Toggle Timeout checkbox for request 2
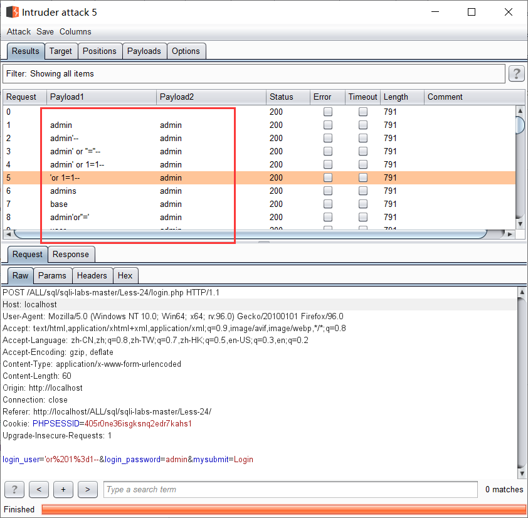This screenshot has height=518, width=528. click(363, 138)
